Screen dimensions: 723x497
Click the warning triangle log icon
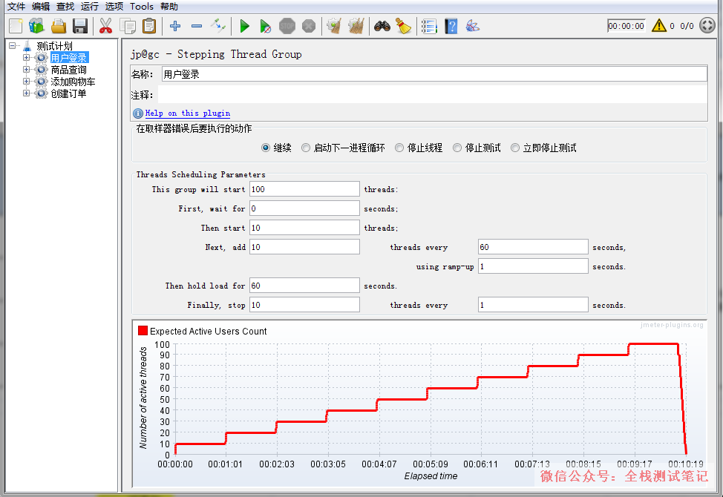[x=659, y=25]
